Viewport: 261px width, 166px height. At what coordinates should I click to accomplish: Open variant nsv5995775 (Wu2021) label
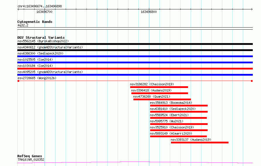(x=167, y=121)
